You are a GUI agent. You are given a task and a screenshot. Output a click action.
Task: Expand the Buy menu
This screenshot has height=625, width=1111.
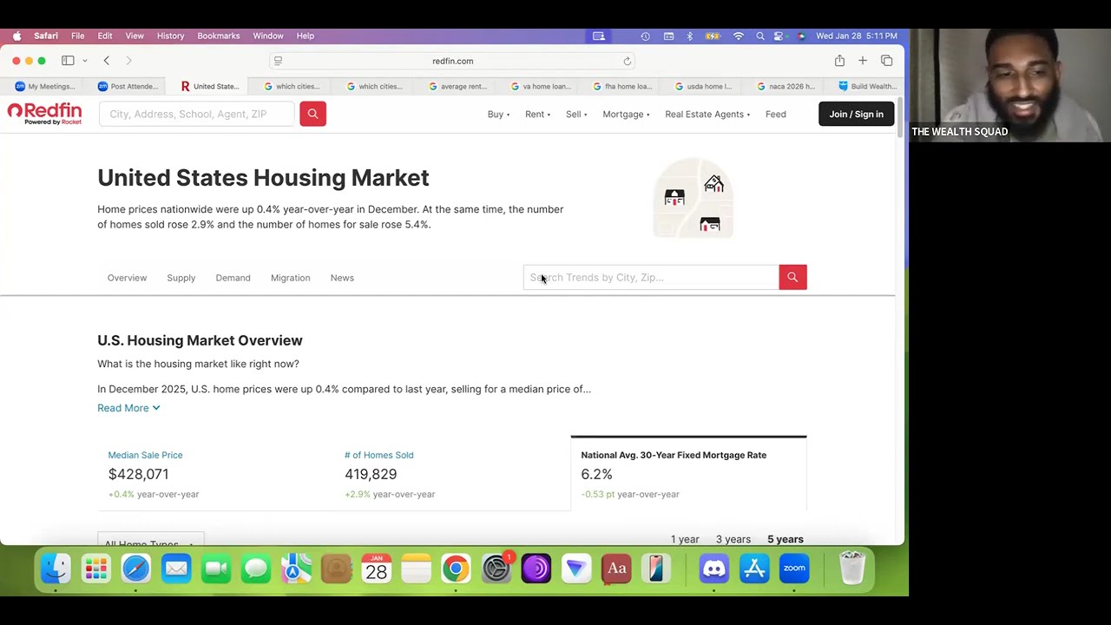498,114
